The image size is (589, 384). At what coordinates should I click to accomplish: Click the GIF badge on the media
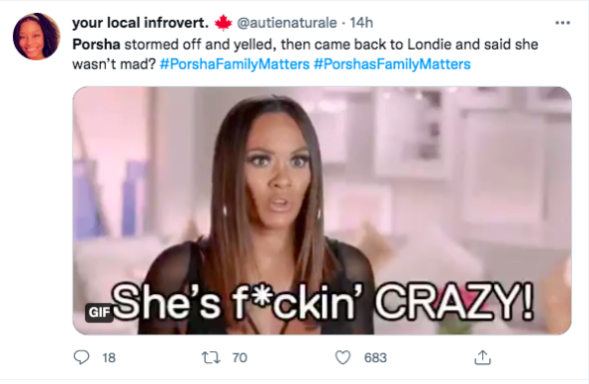(x=100, y=312)
